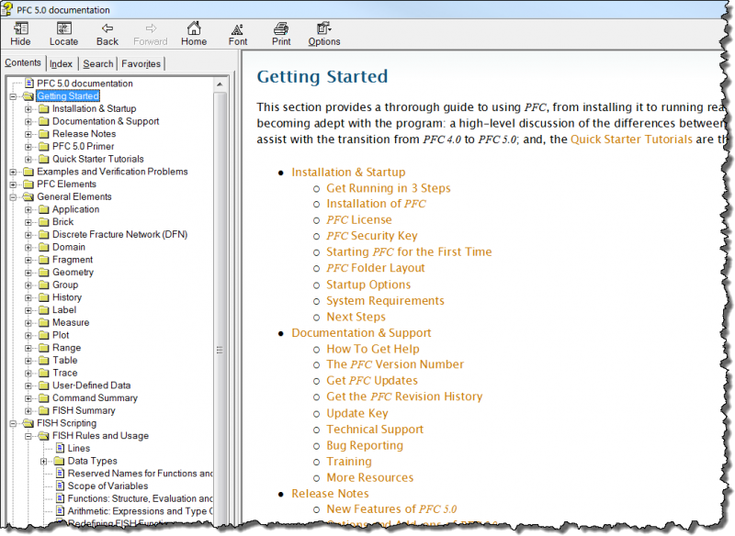
Task: Select PFC 5.0 documentation page icon
Action: point(29,84)
